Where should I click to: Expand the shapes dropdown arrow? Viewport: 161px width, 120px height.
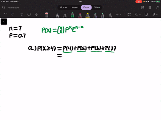click(x=140, y=14)
